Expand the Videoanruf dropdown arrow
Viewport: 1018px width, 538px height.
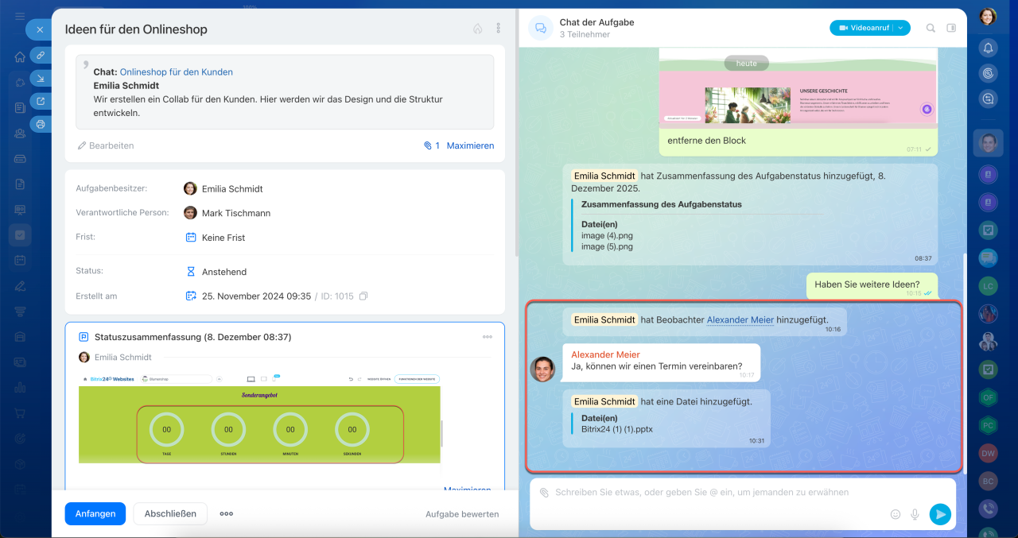tap(901, 28)
